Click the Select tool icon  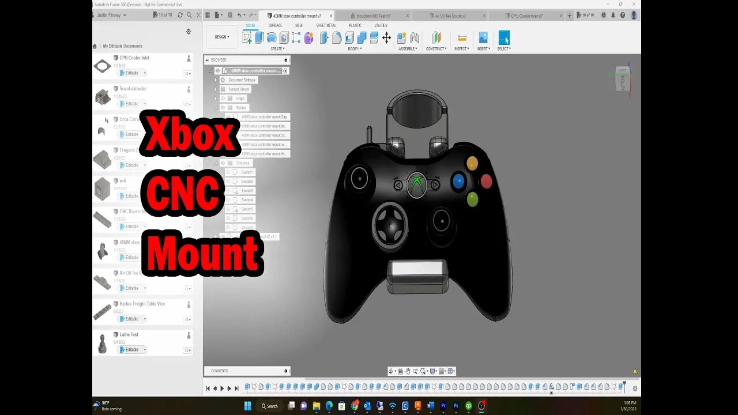pos(504,38)
